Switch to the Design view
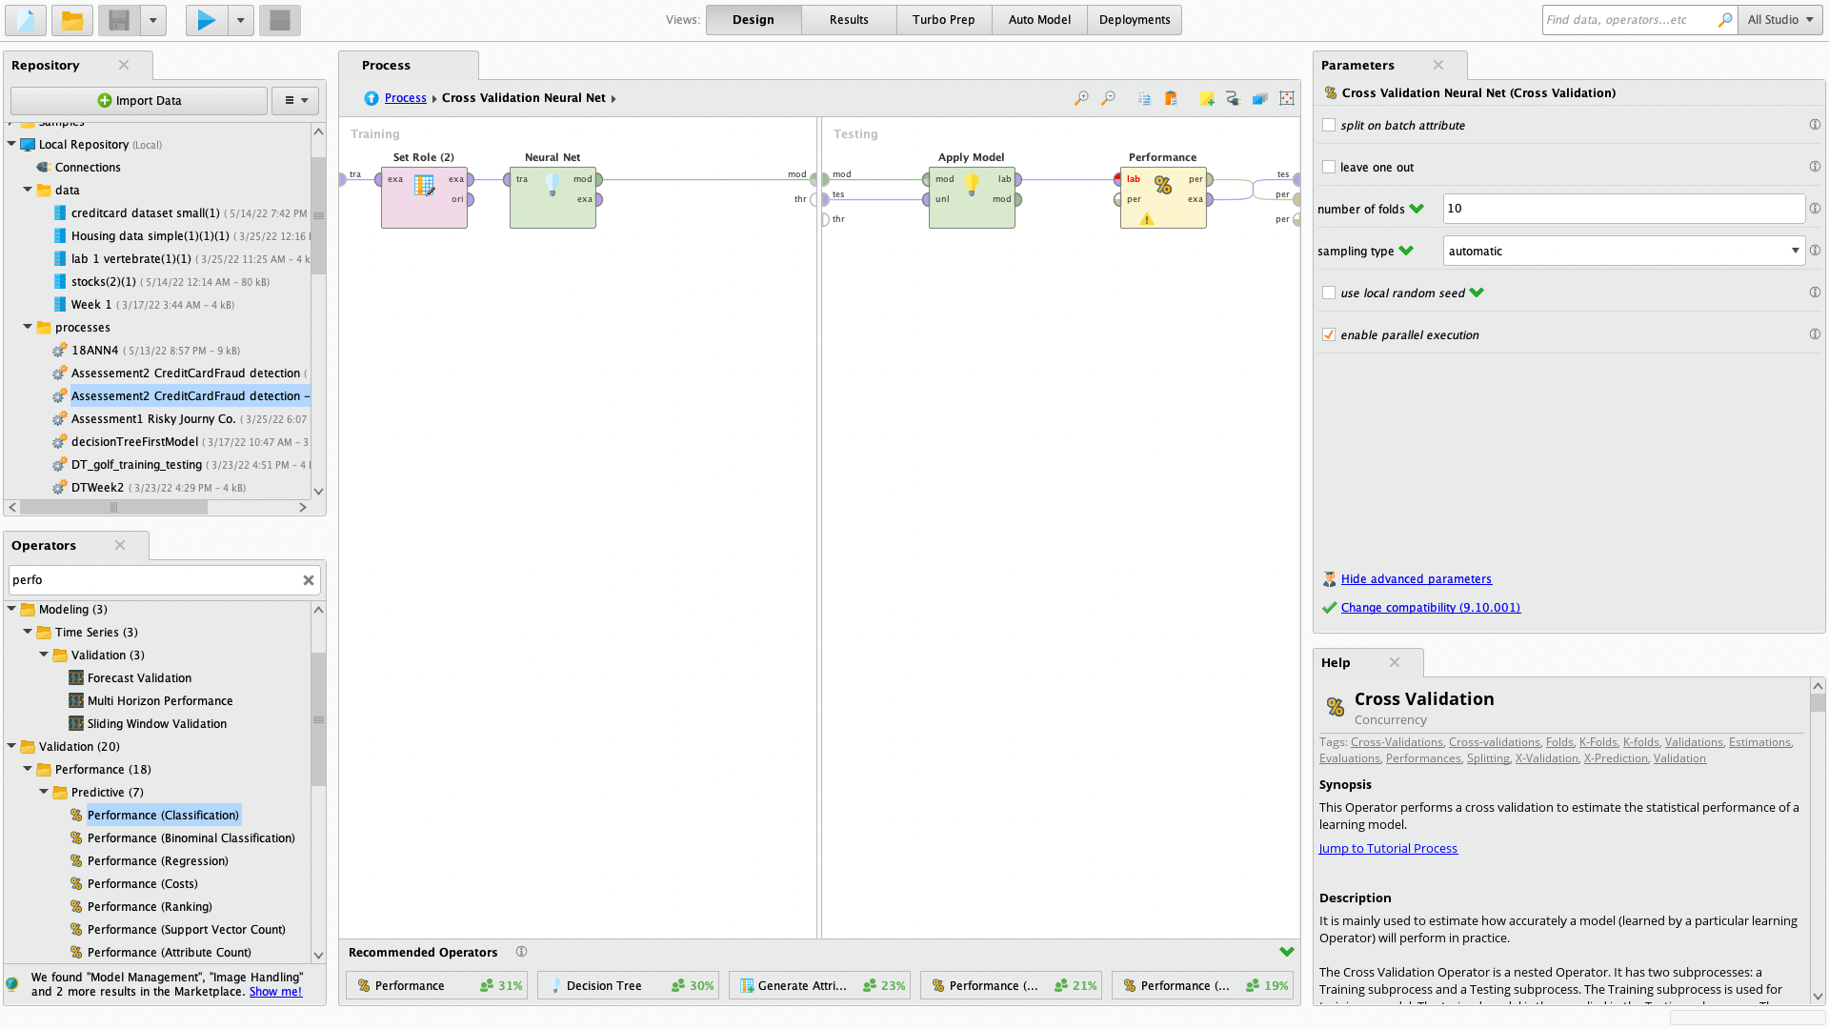Image resolution: width=1829 pixels, height=1029 pixels. point(754,20)
